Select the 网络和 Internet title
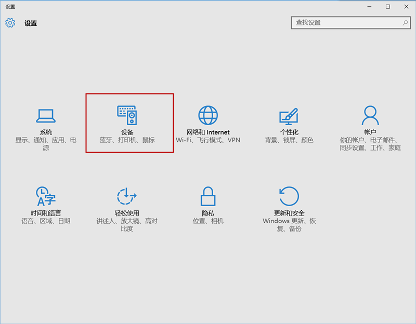416x324 pixels. click(208, 132)
